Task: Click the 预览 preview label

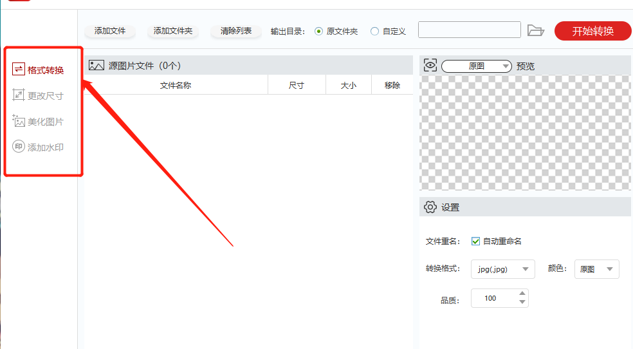Action: pyautogui.click(x=525, y=66)
